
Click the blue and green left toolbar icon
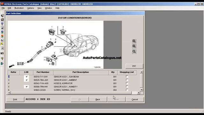click(x=2, y=32)
